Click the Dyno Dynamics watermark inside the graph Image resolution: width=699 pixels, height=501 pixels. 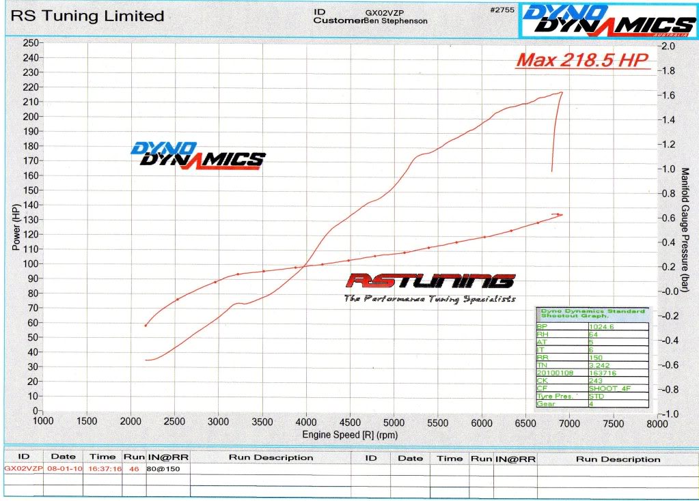pos(197,155)
